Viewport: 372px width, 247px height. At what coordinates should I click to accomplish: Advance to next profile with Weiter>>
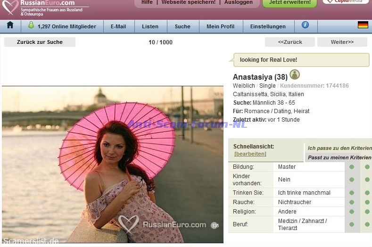pyautogui.click(x=342, y=42)
